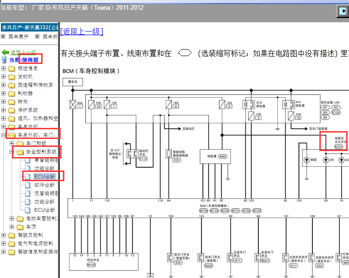Expand the 电动车窗控制 tree node

(12, 219)
